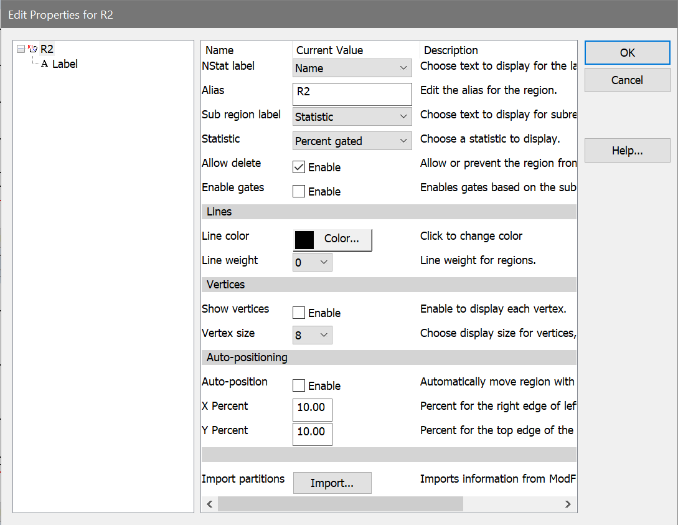Open the Vertex size dropdown
678x525 pixels.
[x=312, y=336]
